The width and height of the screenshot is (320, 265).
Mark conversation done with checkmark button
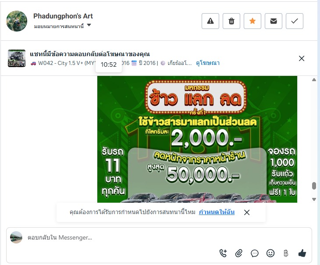click(295, 21)
